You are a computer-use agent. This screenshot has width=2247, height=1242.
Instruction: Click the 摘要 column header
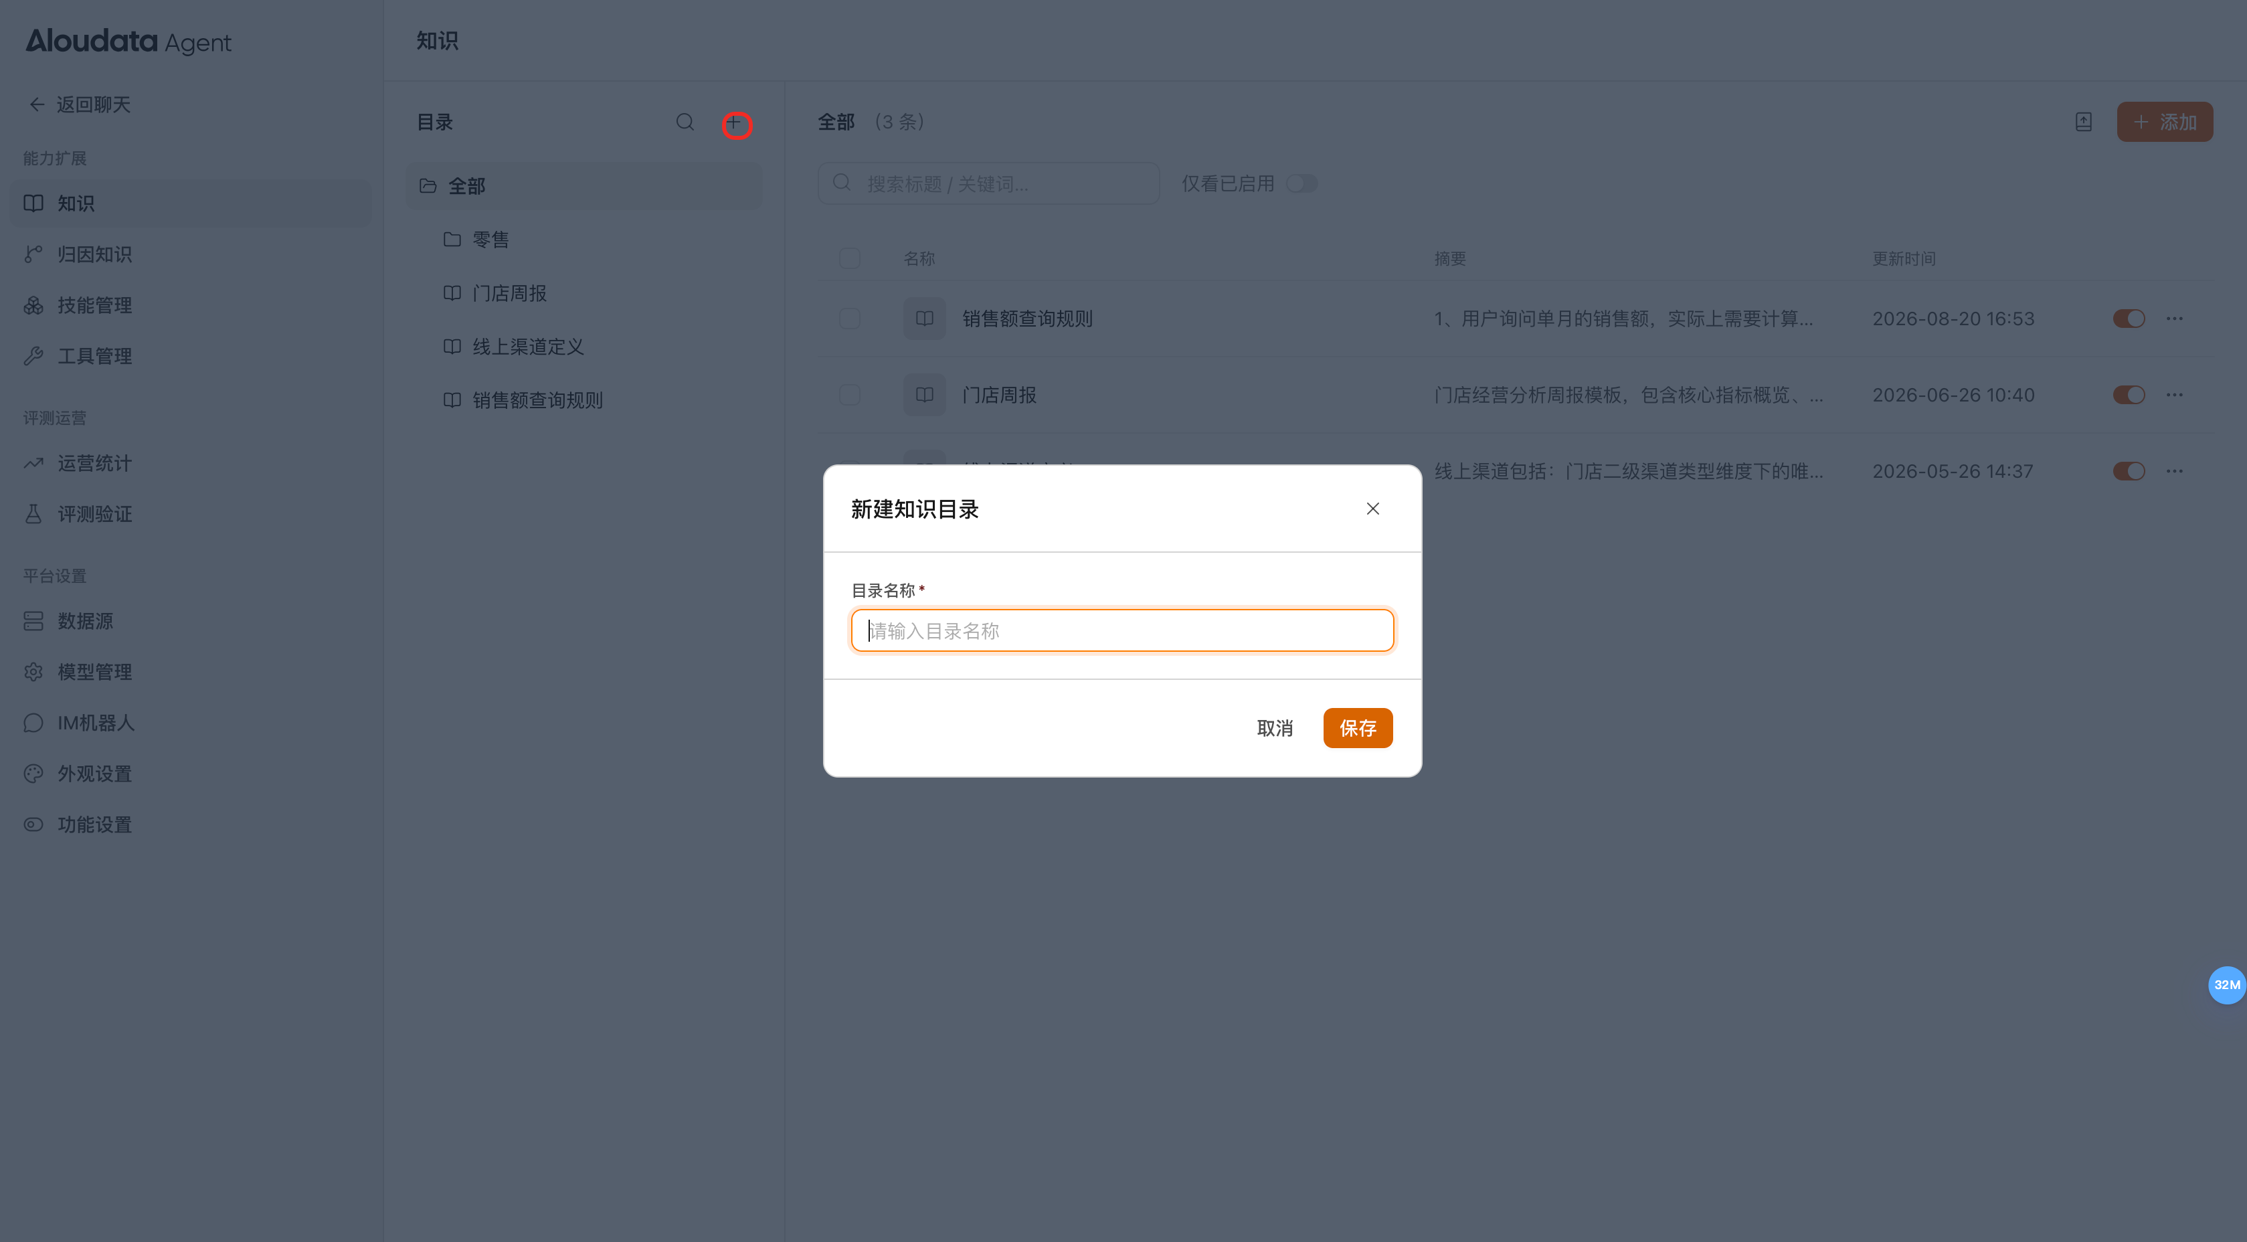1450,259
